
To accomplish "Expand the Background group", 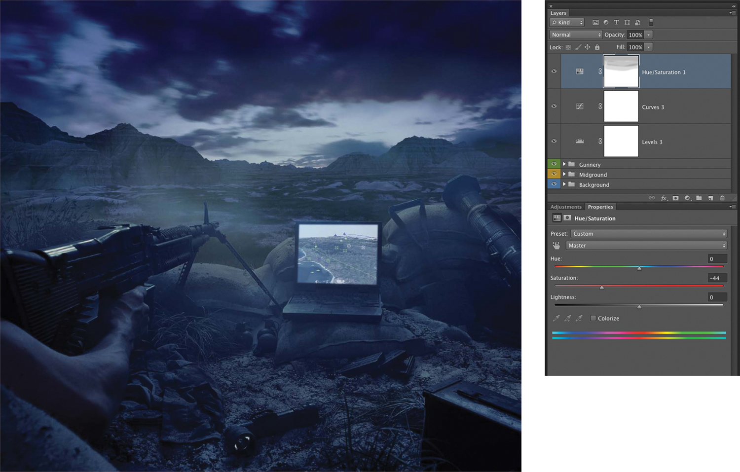I will coord(564,184).
